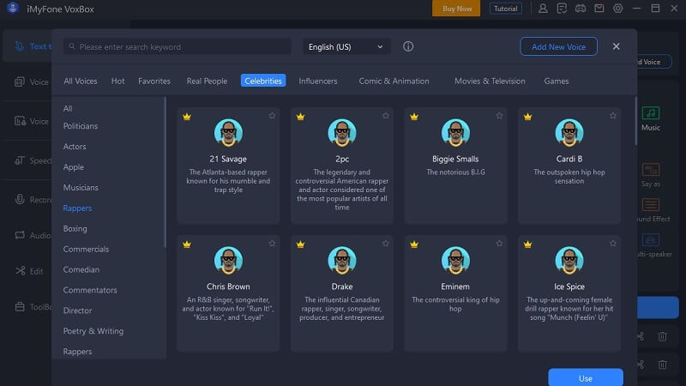Favorite the Biggie Smalls voice with star
The height and width of the screenshot is (386, 686).
499,116
